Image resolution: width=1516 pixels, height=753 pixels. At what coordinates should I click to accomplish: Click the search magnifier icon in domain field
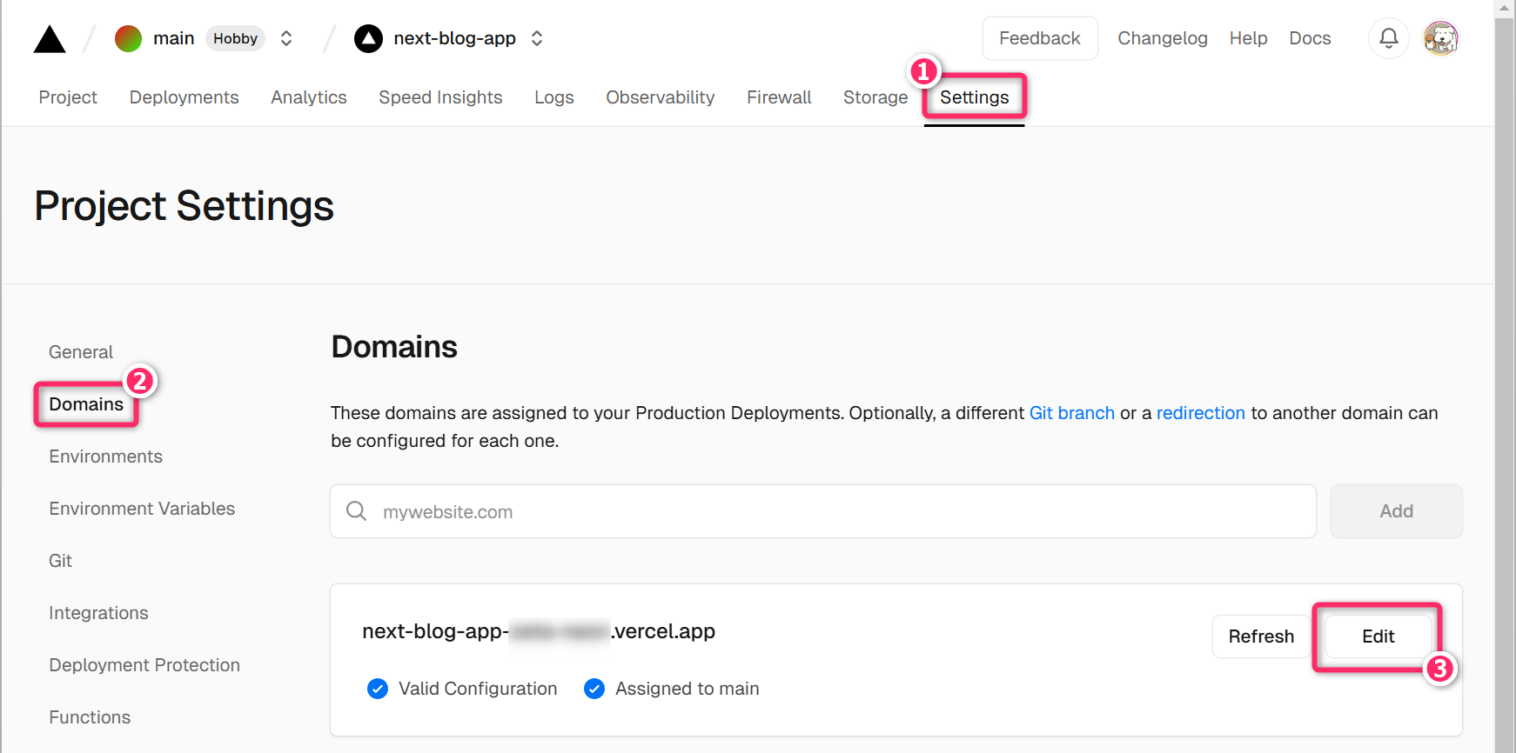[x=356, y=511]
